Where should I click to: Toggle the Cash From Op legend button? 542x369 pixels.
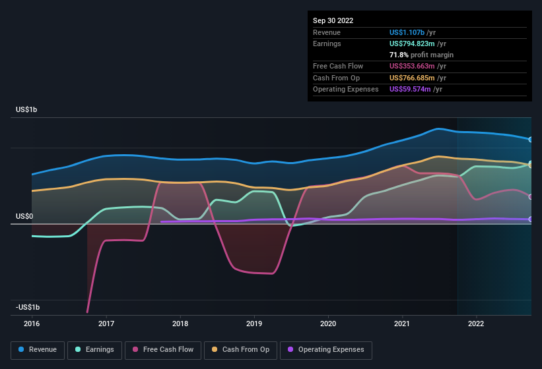[x=240, y=350]
